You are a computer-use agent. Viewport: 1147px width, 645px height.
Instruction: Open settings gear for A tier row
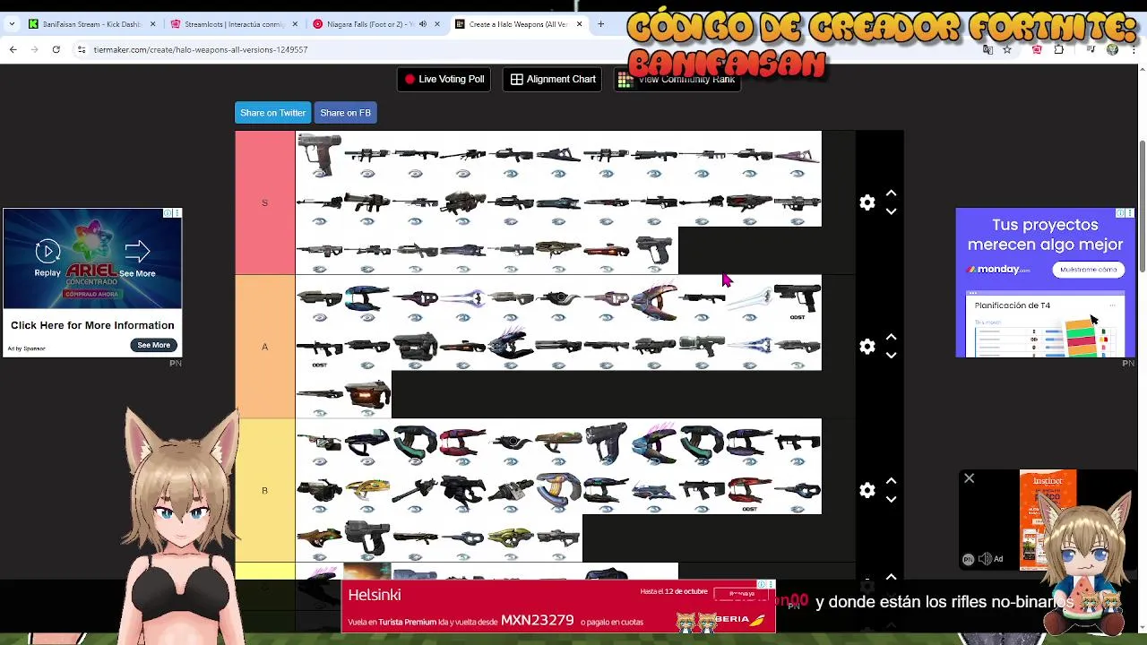tap(867, 347)
